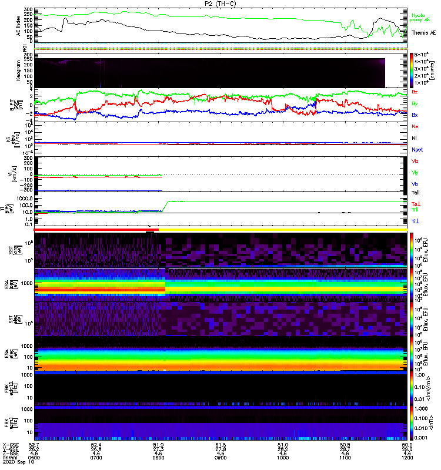Viewport: 441px width, 470px height.
Task: Select the black "Te‖" temperature legend label
Action: [416, 193]
